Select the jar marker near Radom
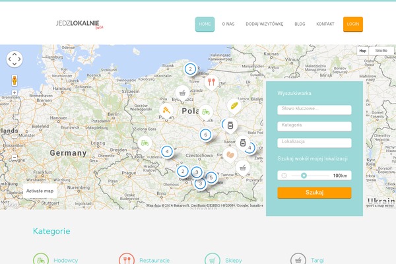This screenshot has width=396, height=264. point(243,143)
